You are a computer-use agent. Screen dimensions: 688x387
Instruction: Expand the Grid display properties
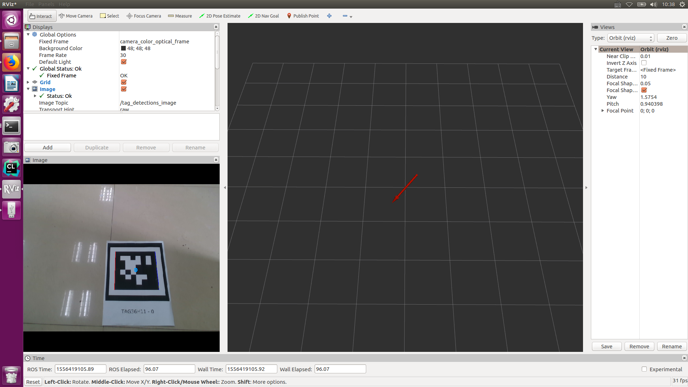pyautogui.click(x=28, y=82)
